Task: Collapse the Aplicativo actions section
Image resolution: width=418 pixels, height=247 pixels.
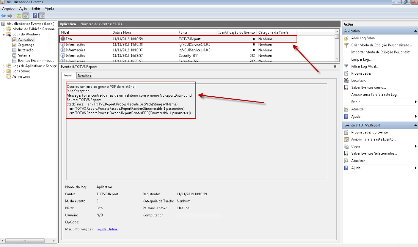Action: (x=415, y=31)
